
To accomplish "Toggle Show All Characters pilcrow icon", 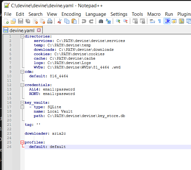I will pyautogui.click(x=159, y=21).
